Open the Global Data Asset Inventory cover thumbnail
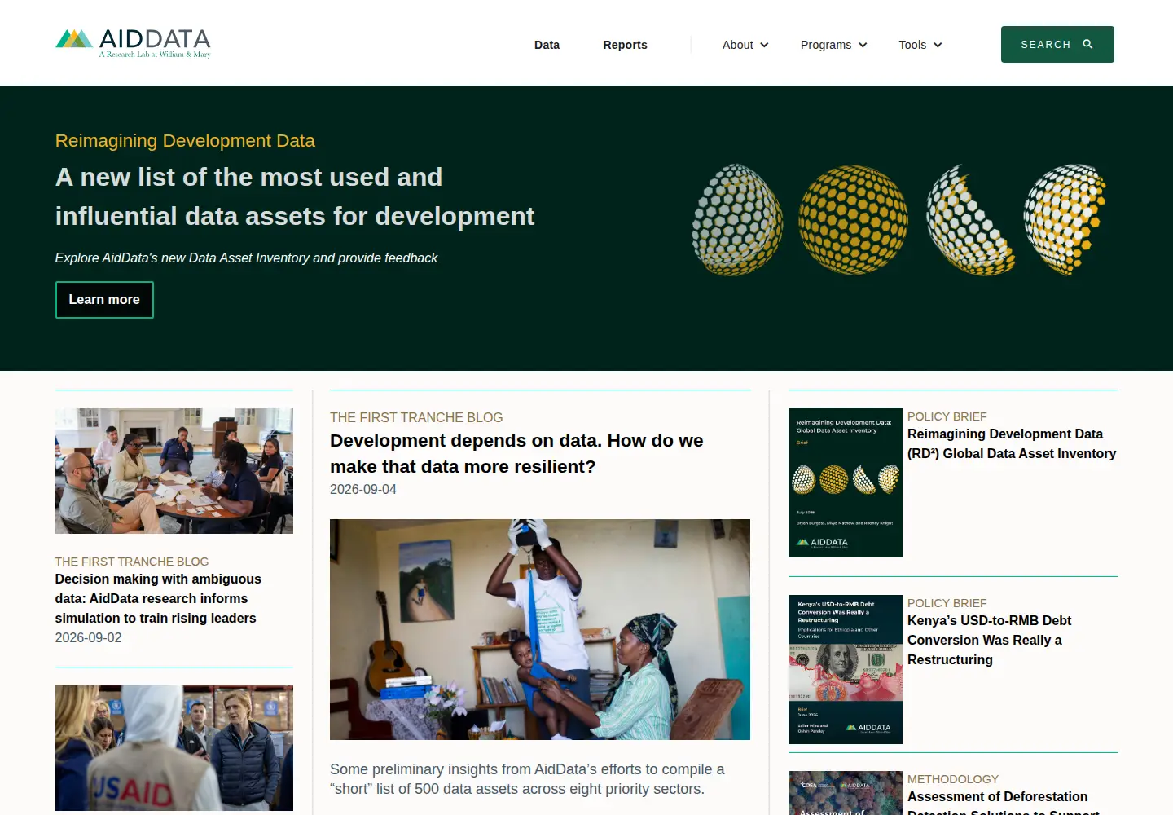 (x=846, y=482)
